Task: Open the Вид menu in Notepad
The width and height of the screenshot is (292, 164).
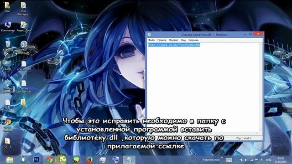Action: click(183, 40)
